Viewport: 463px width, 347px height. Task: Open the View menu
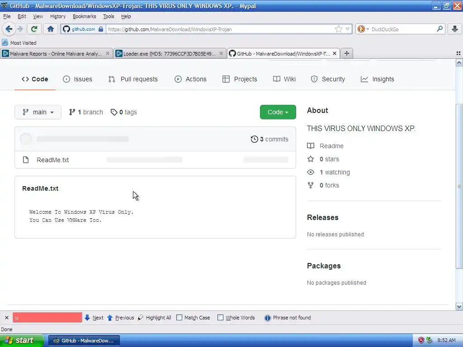tap(38, 16)
